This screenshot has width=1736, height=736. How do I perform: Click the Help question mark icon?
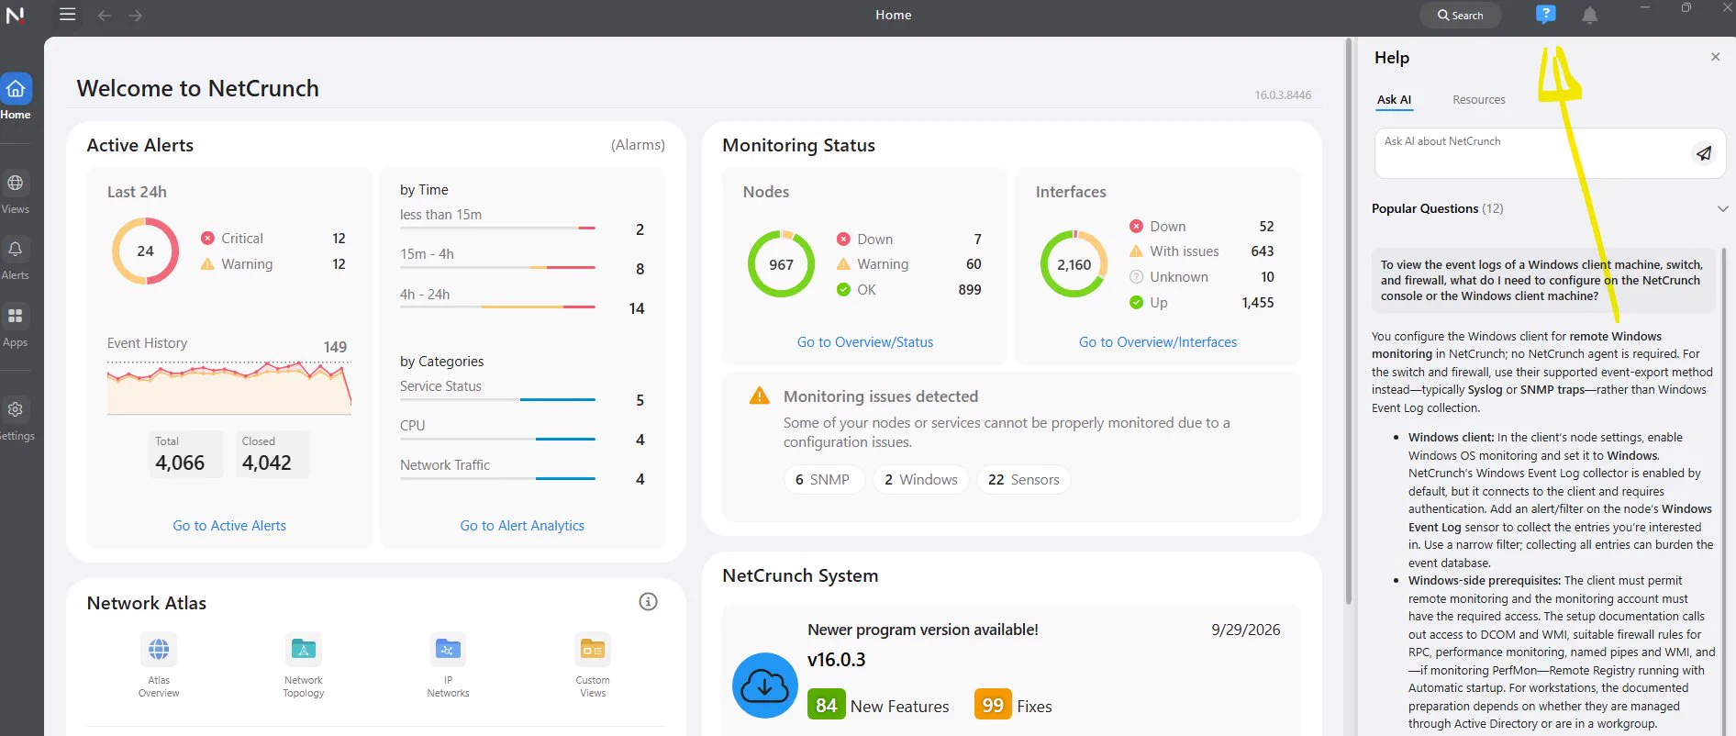[1545, 15]
